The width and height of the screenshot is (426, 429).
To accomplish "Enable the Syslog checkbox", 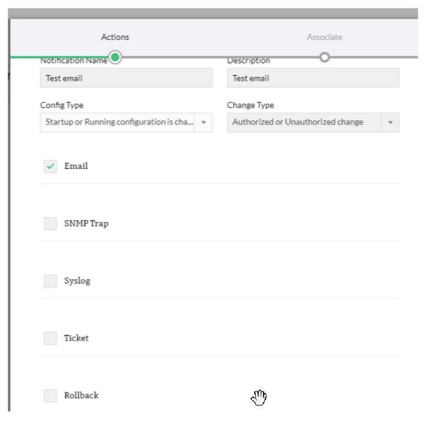I will [51, 281].
